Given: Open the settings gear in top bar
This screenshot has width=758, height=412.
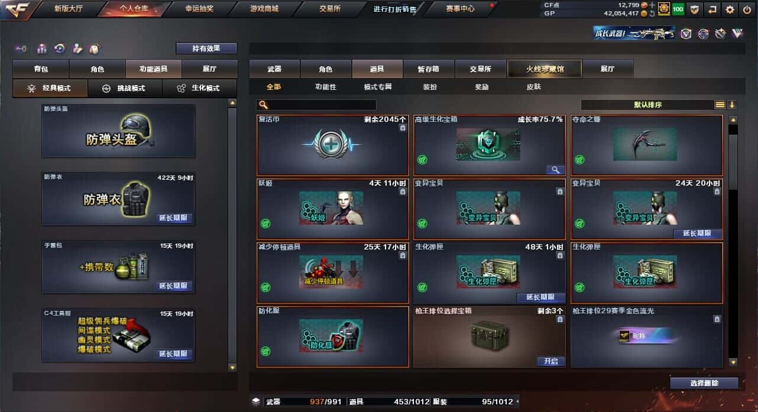Looking at the screenshot, I should (x=730, y=9).
